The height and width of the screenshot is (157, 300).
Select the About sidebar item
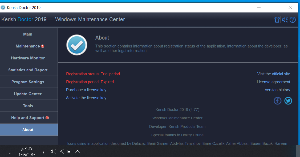(29, 130)
